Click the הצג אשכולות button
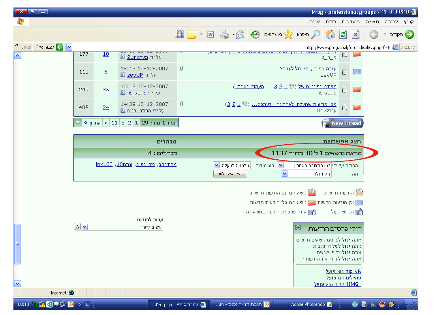 (230, 174)
